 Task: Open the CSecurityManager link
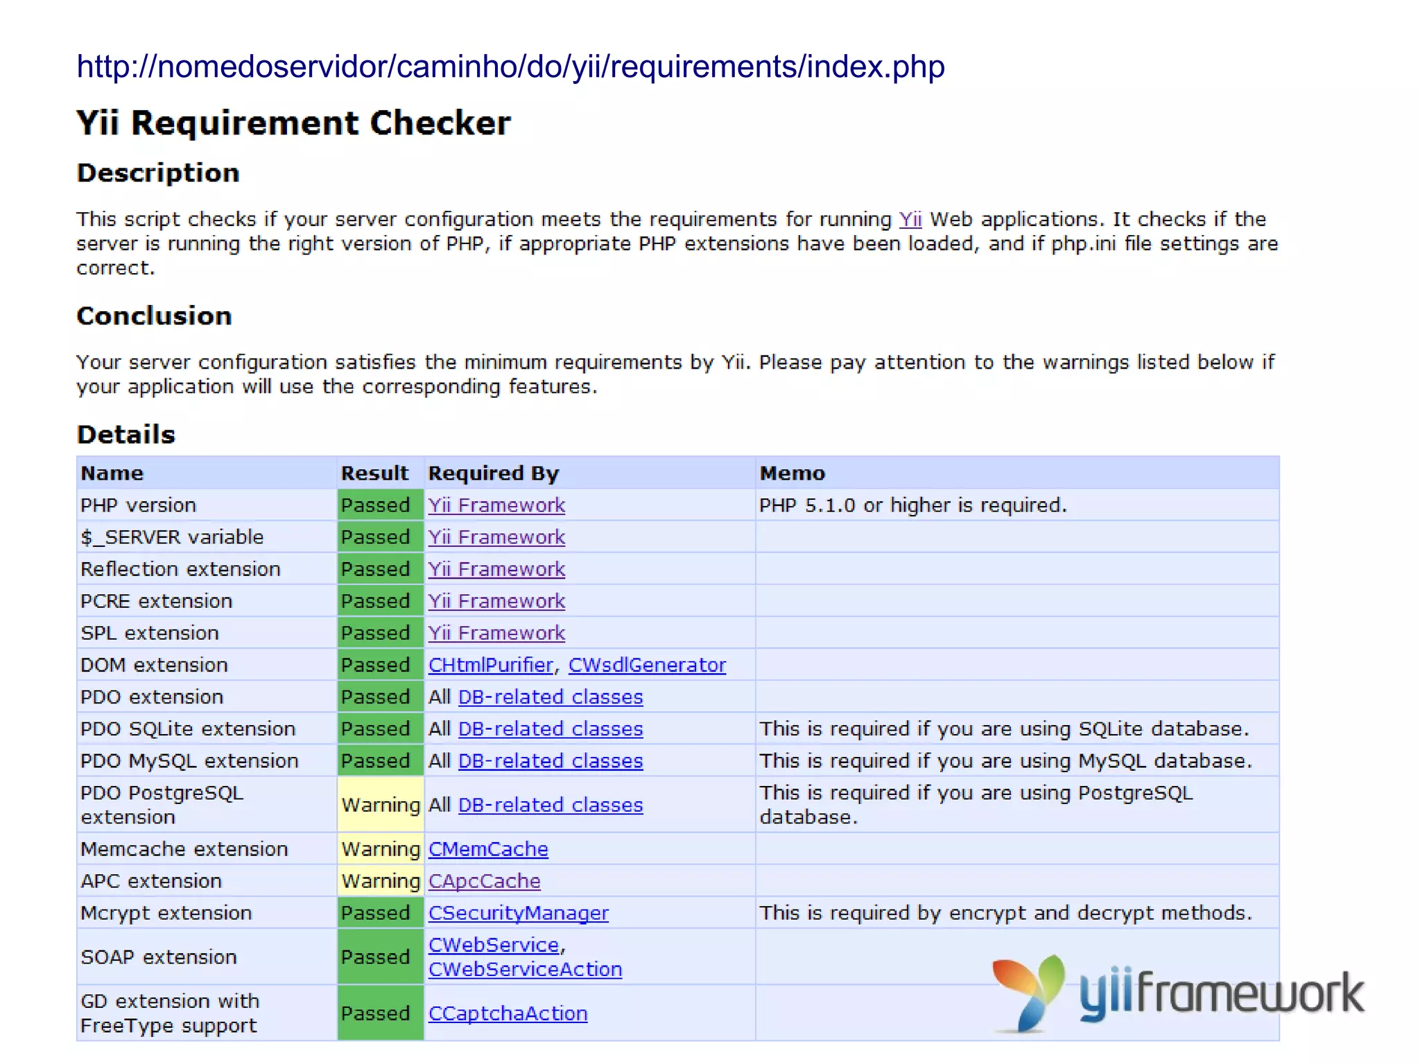tap(518, 913)
